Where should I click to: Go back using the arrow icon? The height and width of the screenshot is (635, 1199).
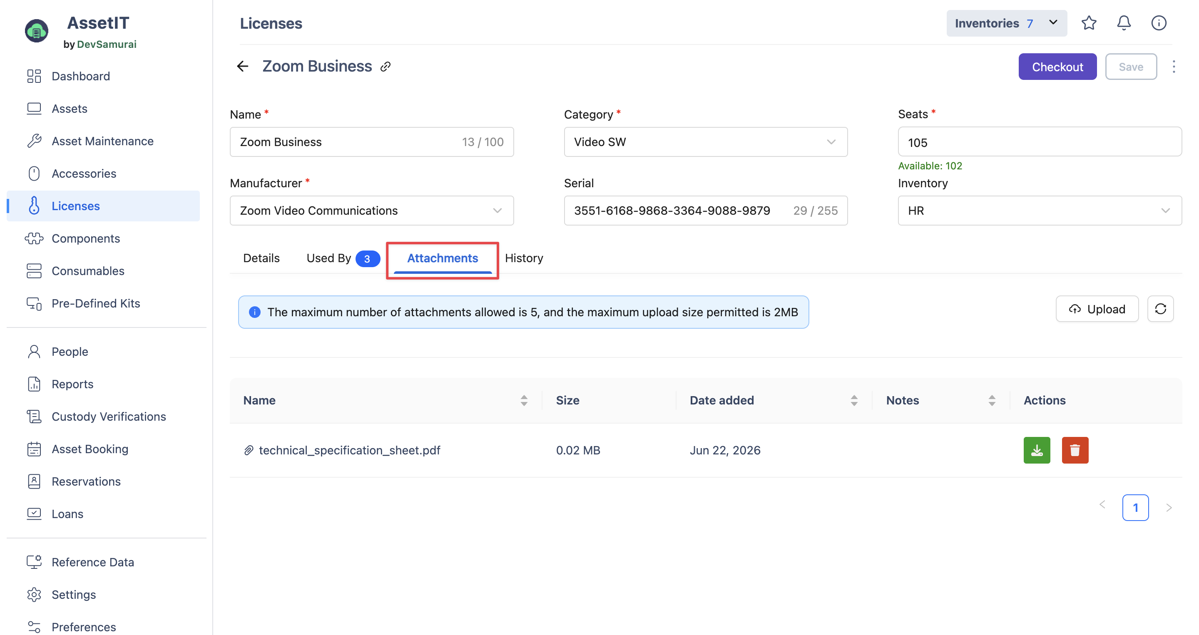point(242,67)
